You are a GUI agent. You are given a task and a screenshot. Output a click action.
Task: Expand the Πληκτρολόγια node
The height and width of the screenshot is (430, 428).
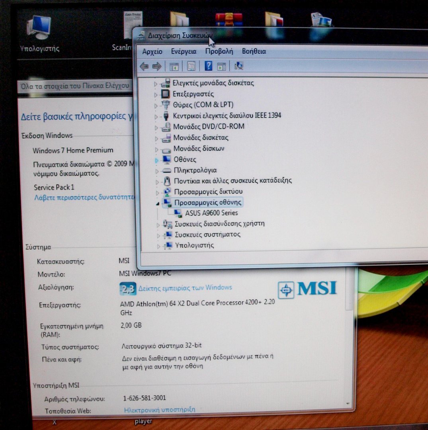[x=157, y=171]
